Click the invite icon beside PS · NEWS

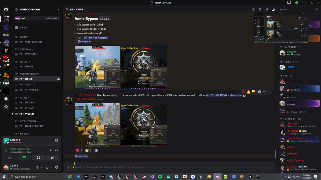58,79
